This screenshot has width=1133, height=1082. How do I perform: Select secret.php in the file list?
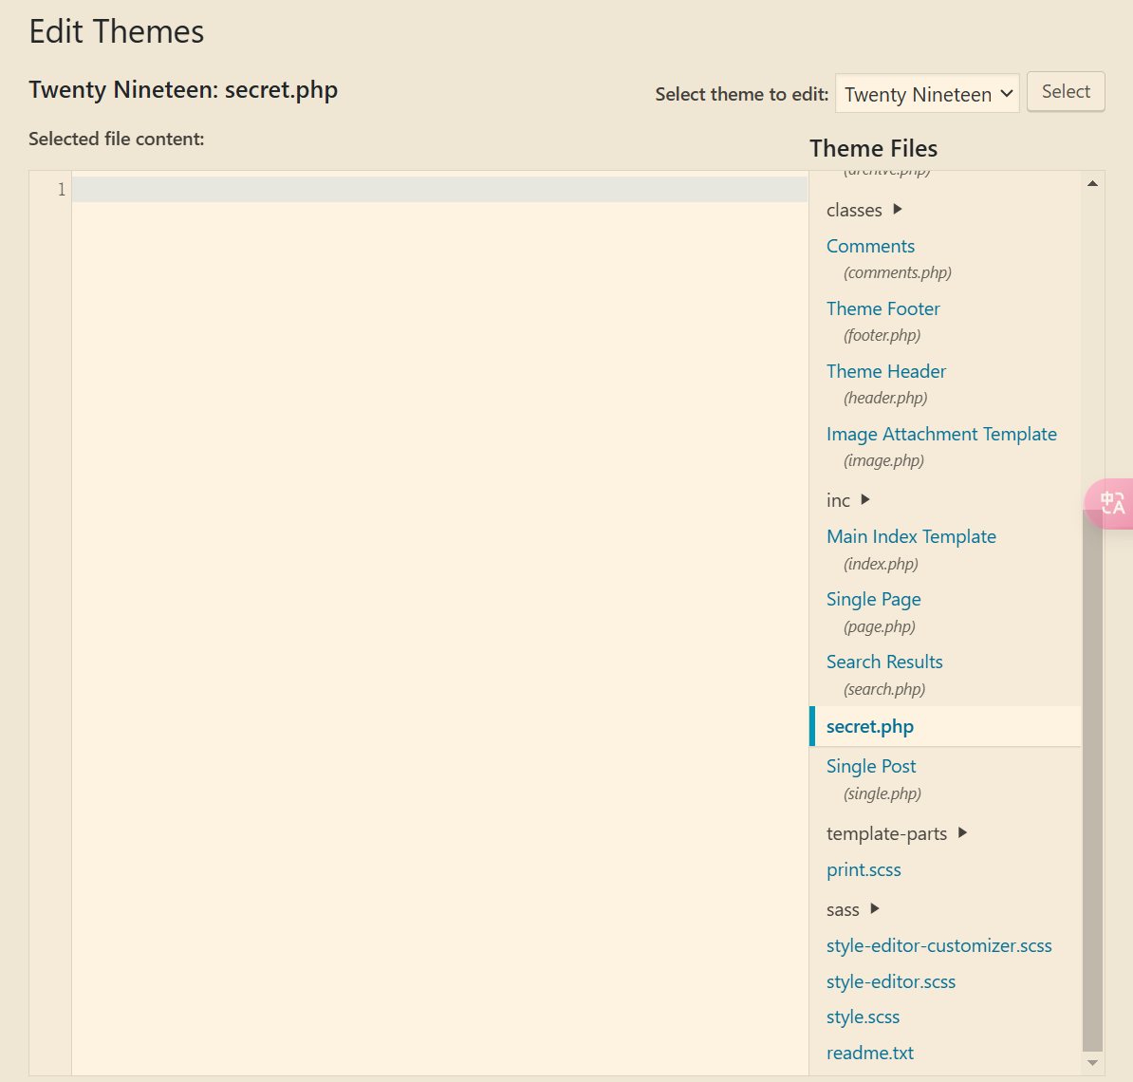point(869,726)
